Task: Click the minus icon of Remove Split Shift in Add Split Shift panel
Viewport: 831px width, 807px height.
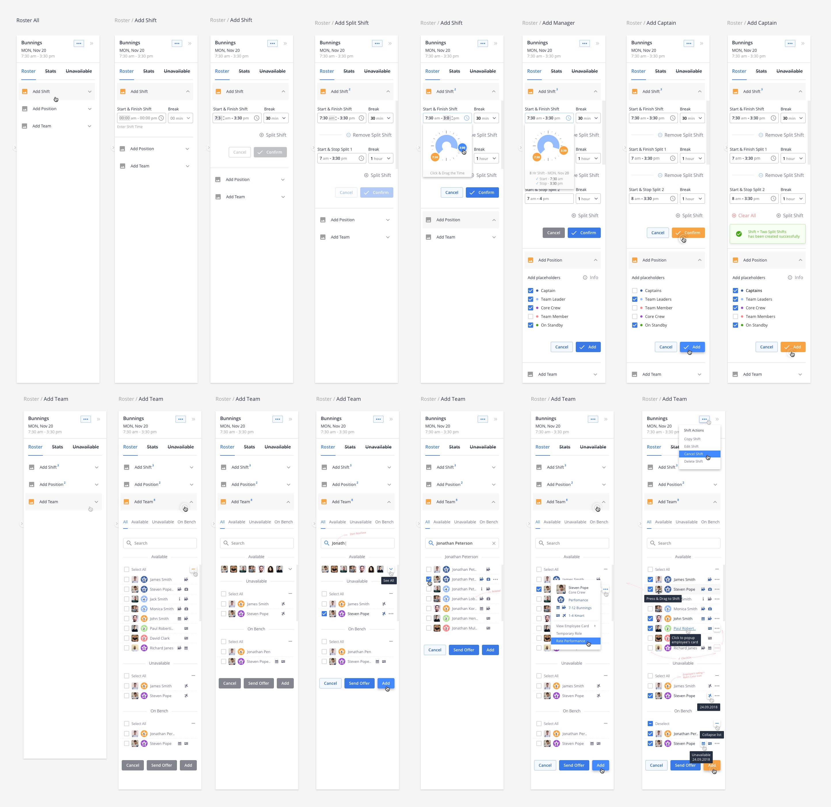Action: click(x=348, y=135)
